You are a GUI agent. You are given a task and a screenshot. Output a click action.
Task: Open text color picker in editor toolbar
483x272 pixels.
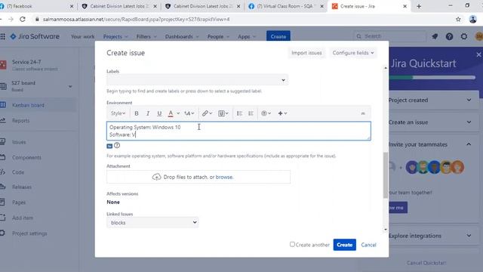[x=171, y=113]
